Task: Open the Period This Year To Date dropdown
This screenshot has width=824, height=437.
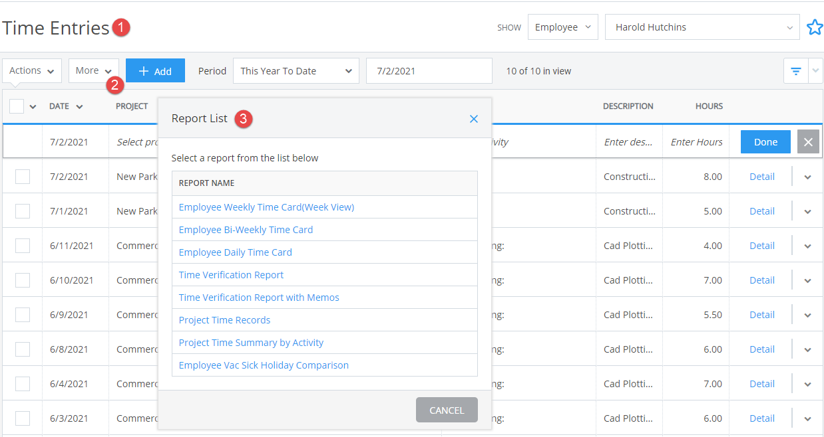Action: coord(296,71)
